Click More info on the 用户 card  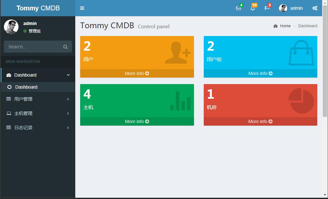click(137, 73)
